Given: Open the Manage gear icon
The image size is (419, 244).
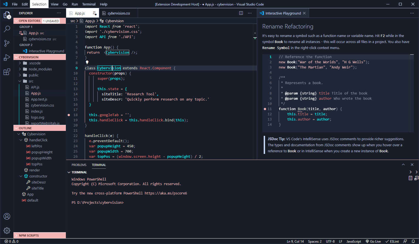Looking at the screenshot, I should [7, 231].
